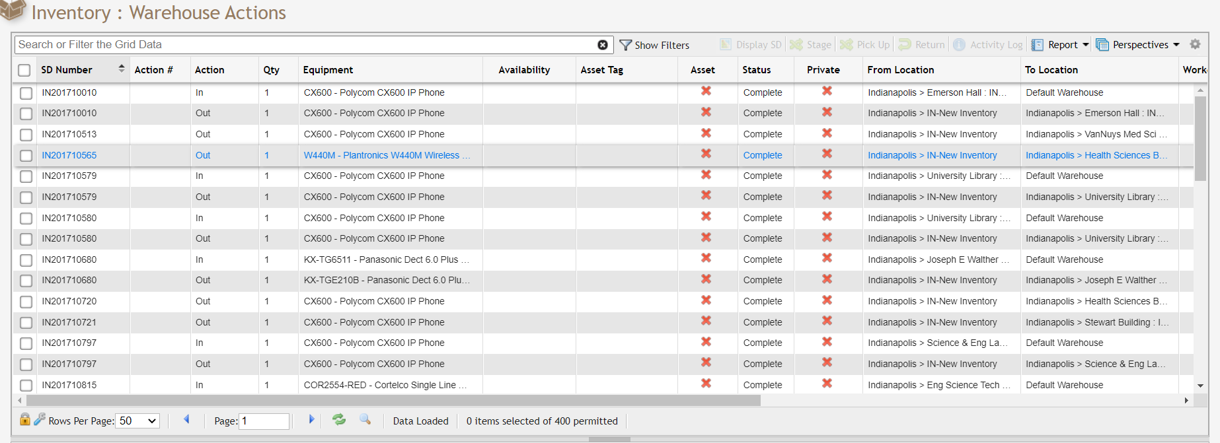
Task: Click the padlock icon in footer
Action: point(24,420)
